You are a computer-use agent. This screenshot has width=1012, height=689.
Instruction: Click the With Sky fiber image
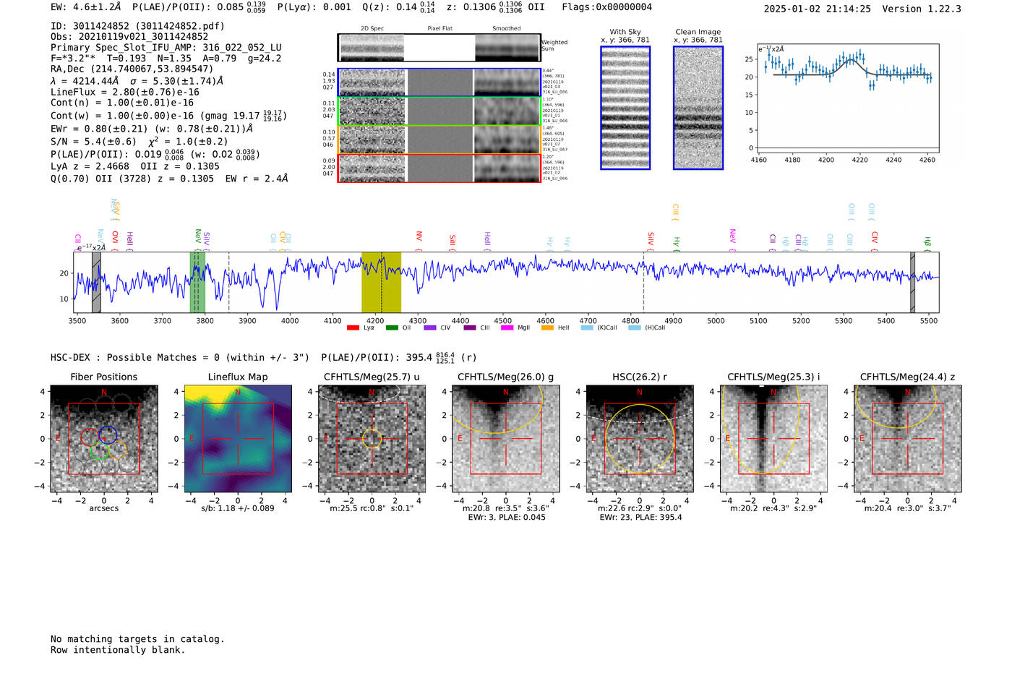625,108
